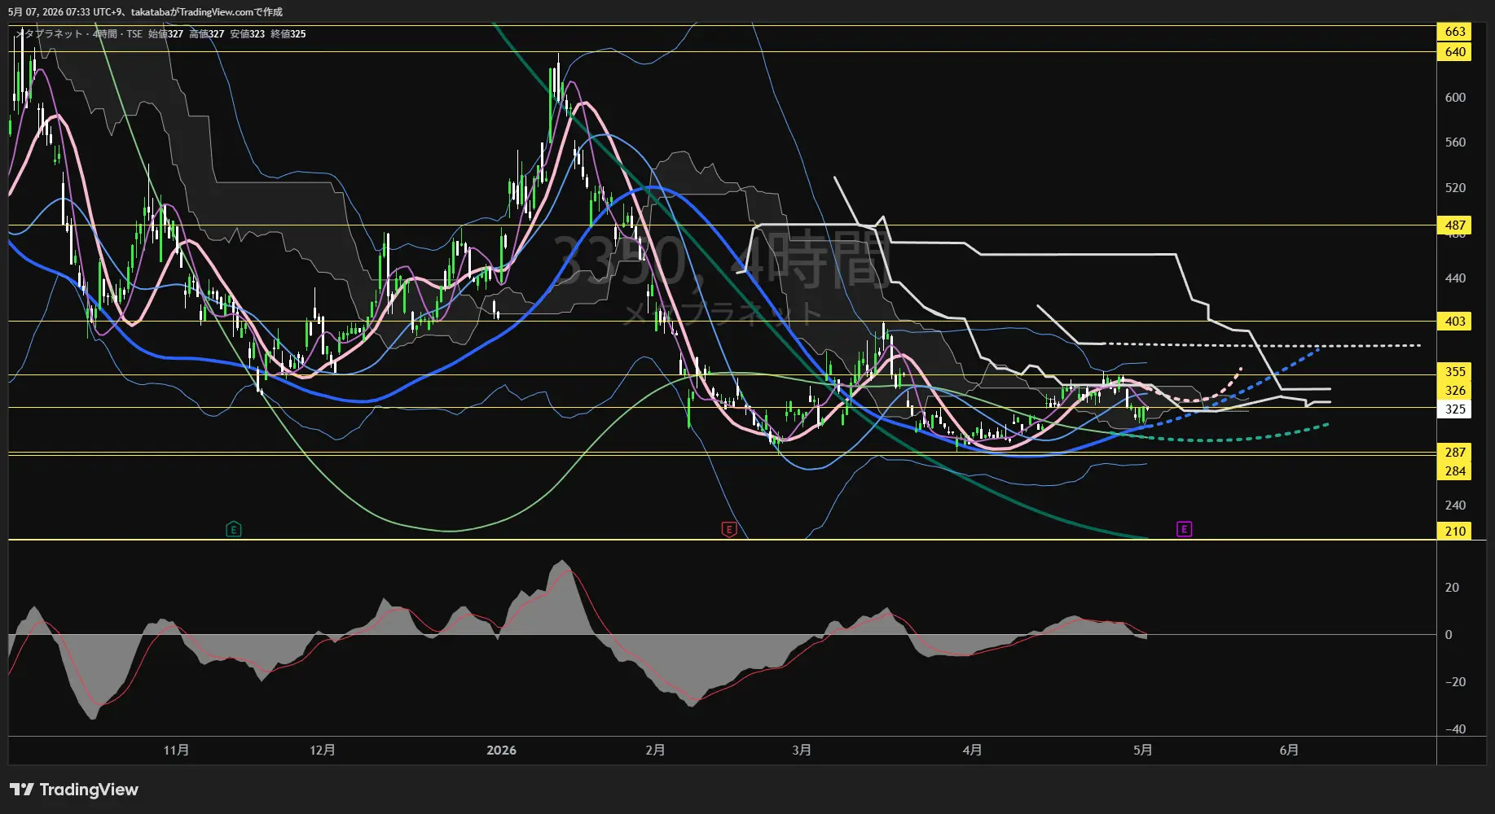This screenshot has height=814, width=1495.
Task: Click the 3月 label on time axis
Action: point(802,751)
